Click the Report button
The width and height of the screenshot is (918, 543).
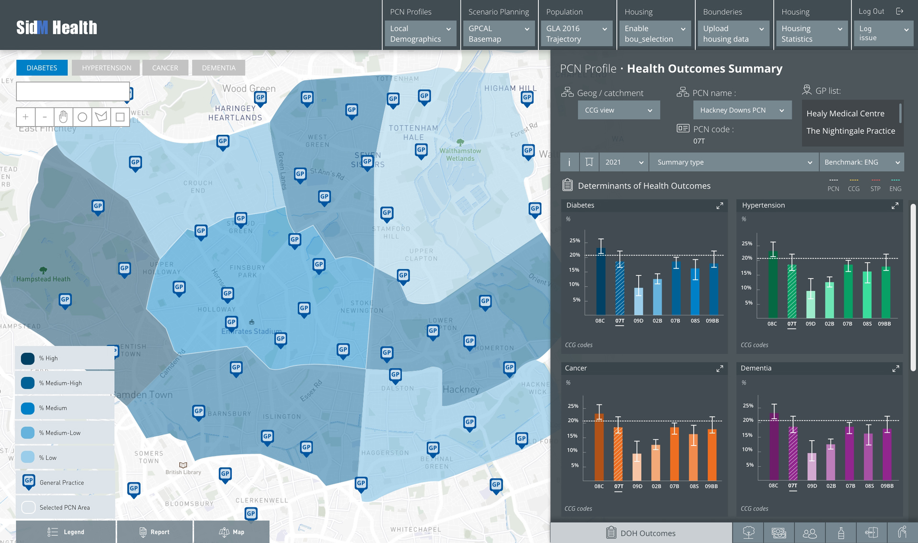154,532
